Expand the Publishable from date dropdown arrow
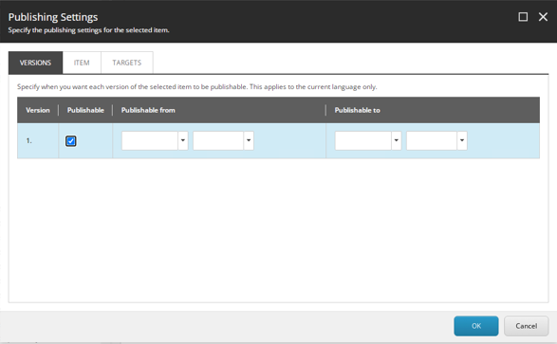Viewport: 557px width, 344px height. (183, 140)
